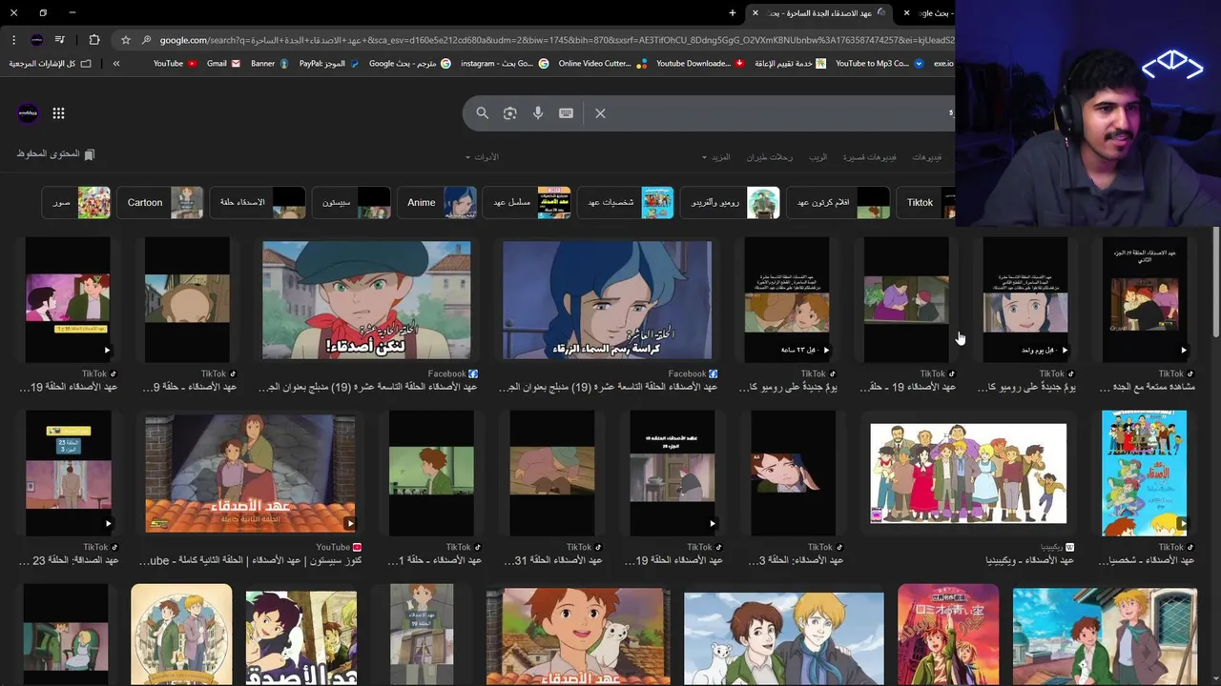Expand the المزيد more dropdown
Screen dimensions: 1221x686
(x=716, y=157)
